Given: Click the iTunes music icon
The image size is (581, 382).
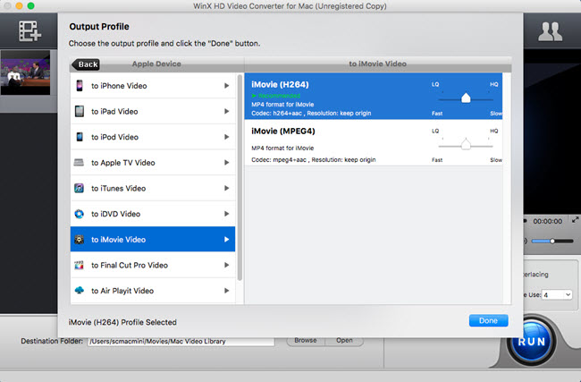Looking at the screenshot, I should (x=79, y=188).
